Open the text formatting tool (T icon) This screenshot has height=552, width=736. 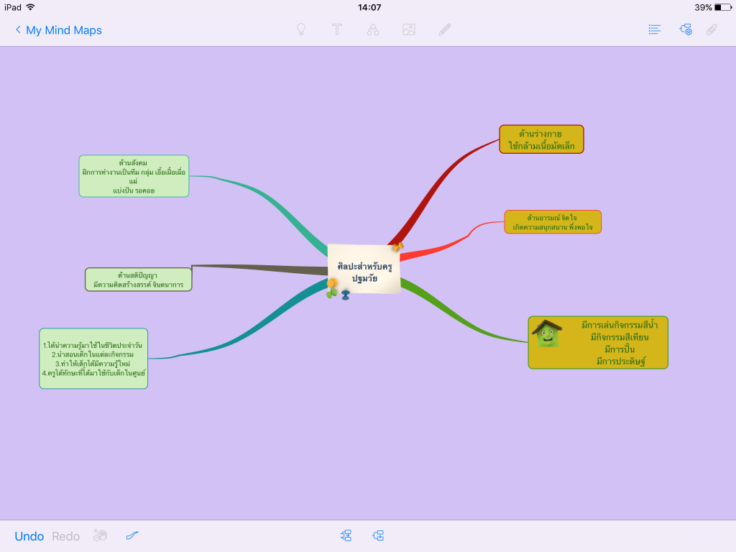coord(337,29)
